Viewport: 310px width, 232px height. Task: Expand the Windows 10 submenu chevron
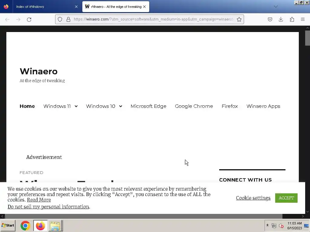120,106
